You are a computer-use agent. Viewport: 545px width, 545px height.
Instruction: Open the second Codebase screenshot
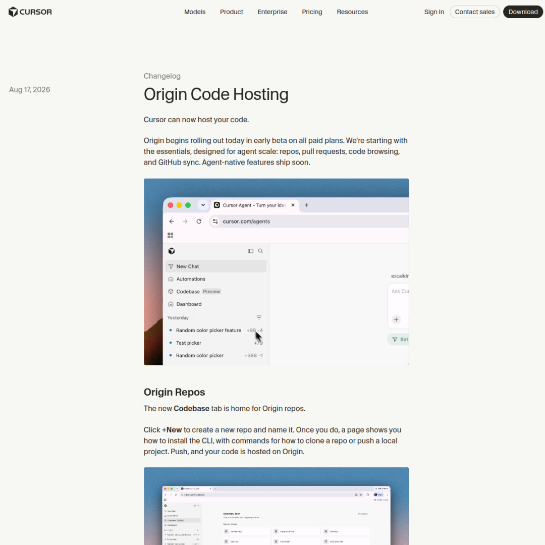[277, 506]
